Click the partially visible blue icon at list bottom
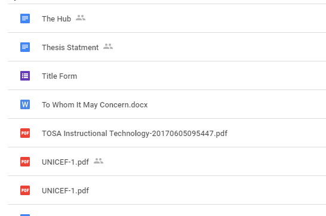This screenshot has width=326, height=216. click(x=25, y=215)
